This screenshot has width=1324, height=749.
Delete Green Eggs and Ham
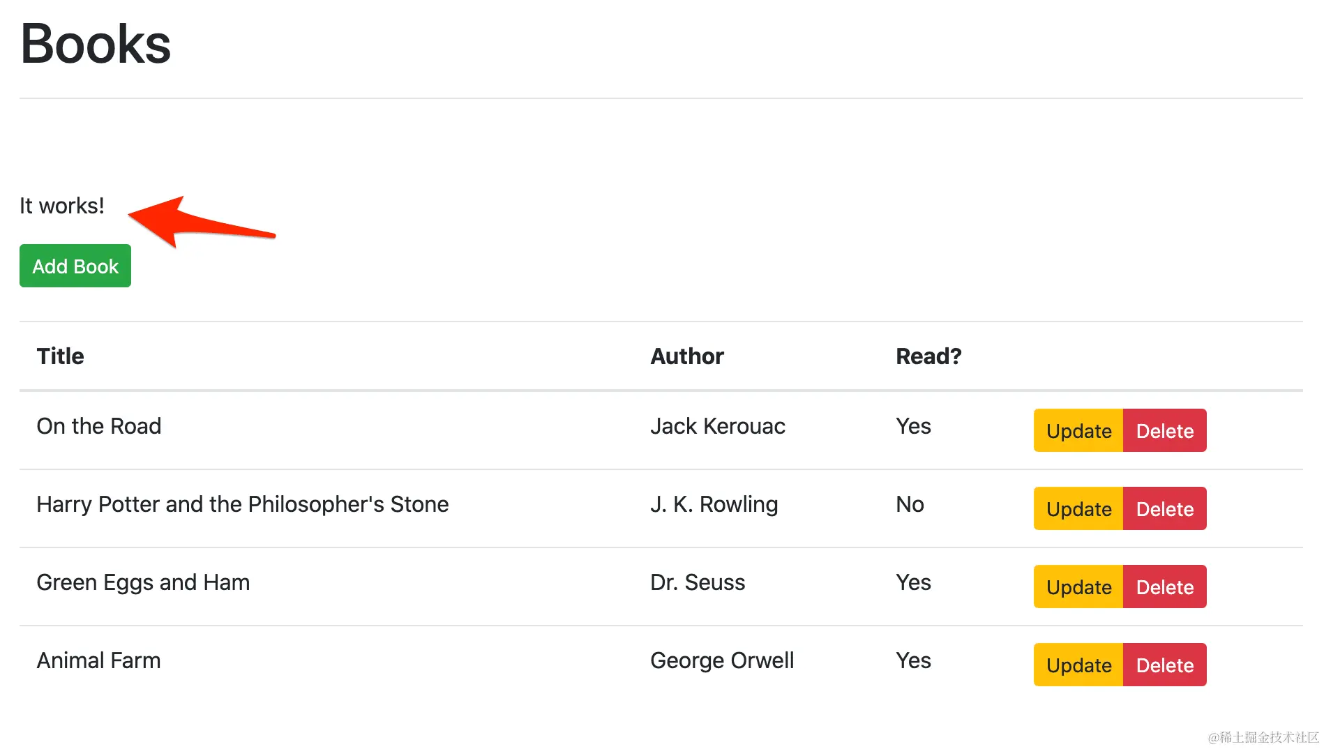pyautogui.click(x=1164, y=587)
